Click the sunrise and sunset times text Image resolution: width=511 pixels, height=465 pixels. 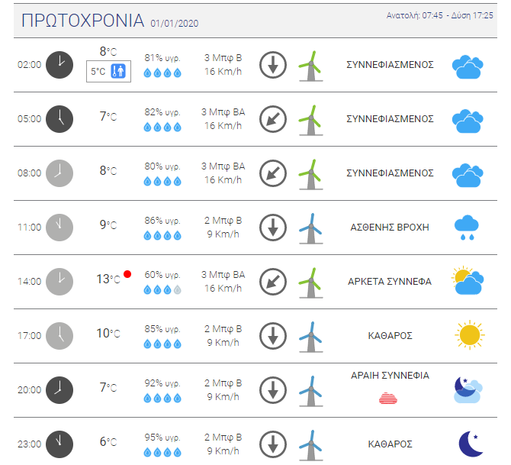coord(439,15)
